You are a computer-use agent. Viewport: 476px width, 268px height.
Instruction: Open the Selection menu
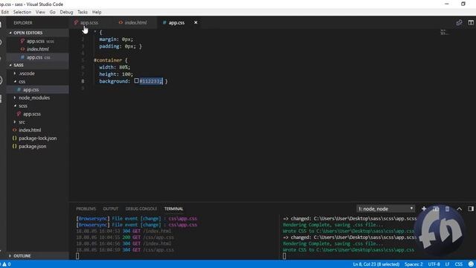click(22, 12)
